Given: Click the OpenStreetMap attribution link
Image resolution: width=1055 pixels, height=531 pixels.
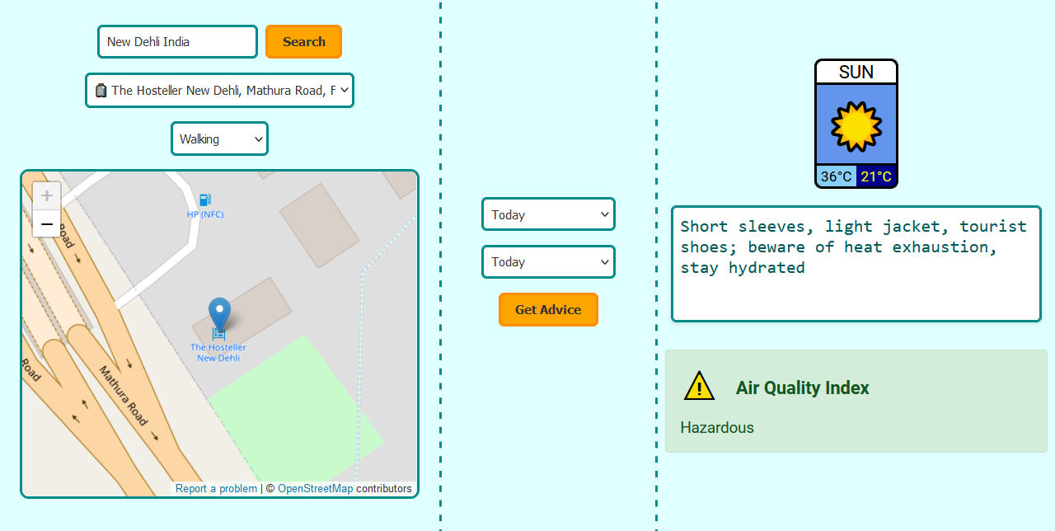Looking at the screenshot, I should tap(316, 488).
